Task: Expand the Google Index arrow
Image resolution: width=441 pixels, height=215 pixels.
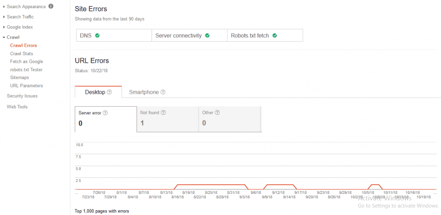Action: [x=4, y=27]
